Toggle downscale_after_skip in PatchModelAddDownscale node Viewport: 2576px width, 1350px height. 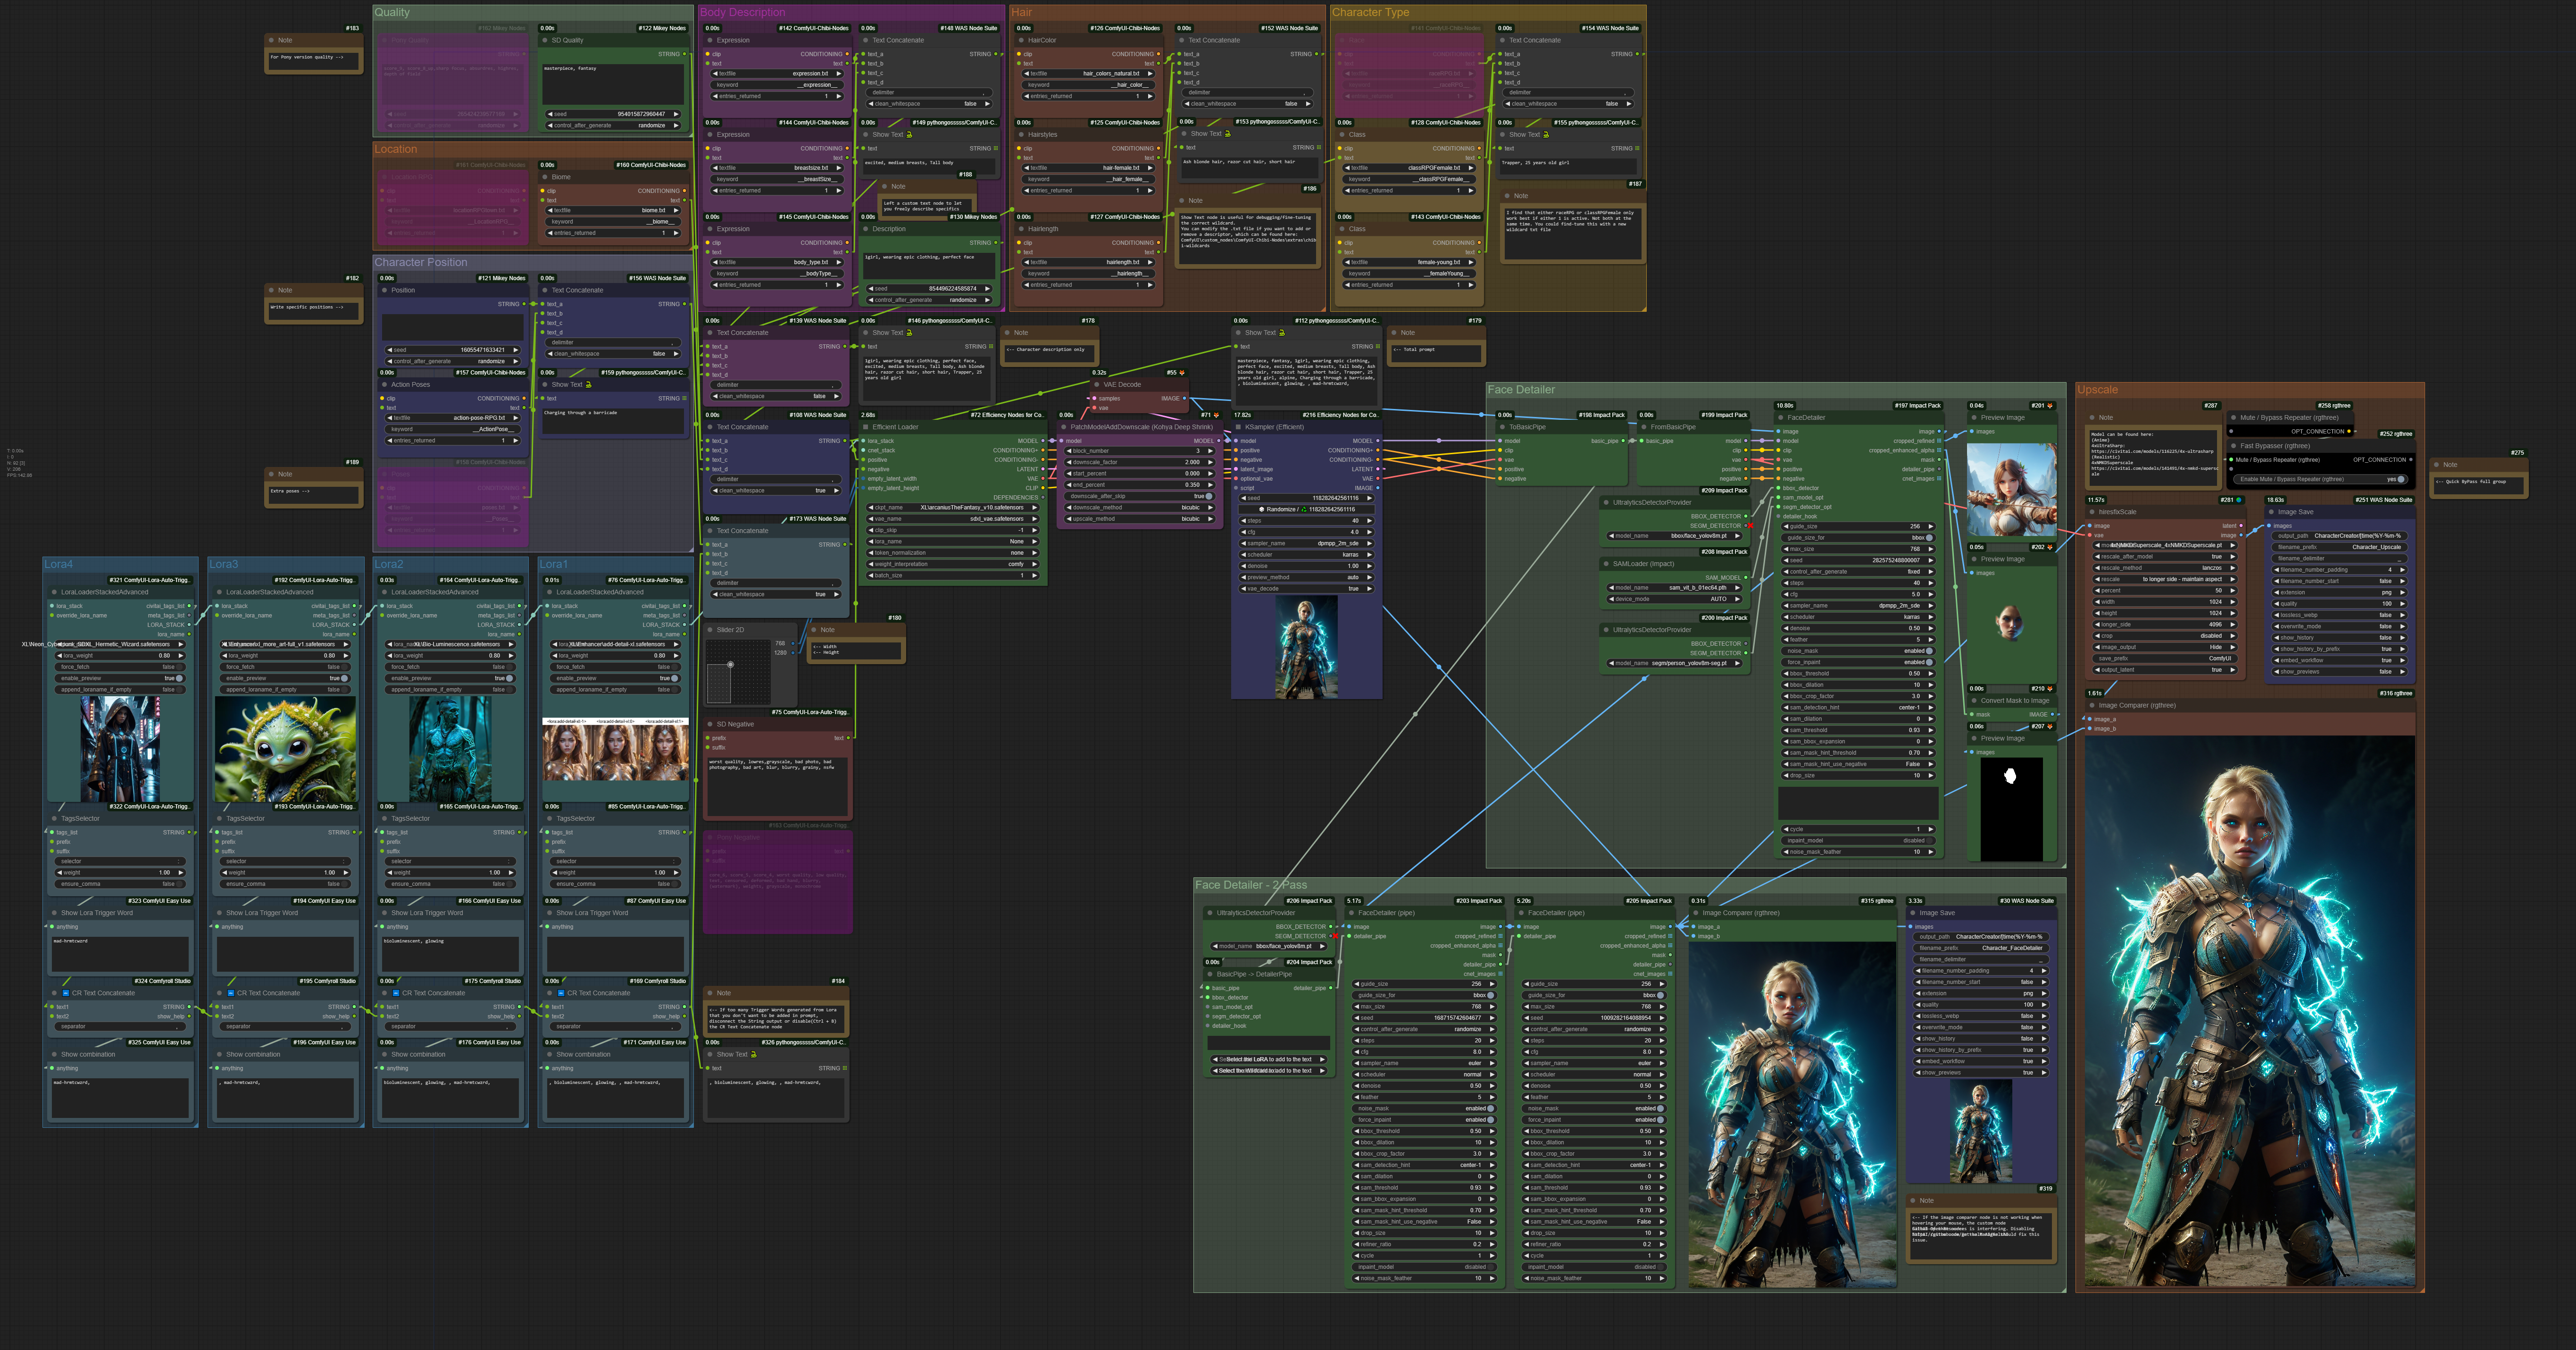[x=1208, y=496]
